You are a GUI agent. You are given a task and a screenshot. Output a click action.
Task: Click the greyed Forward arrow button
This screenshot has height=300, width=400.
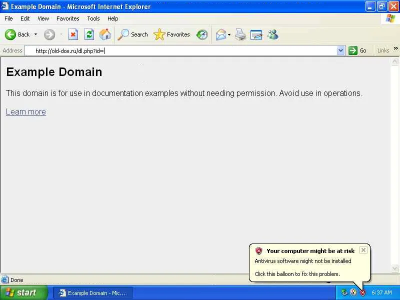pyautogui.click(x=49, y=34)
